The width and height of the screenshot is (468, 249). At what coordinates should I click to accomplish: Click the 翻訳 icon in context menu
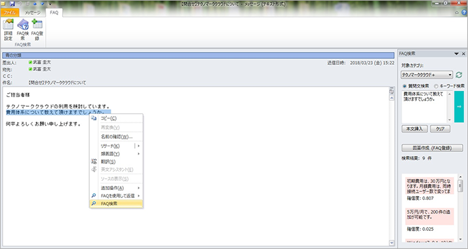94,161
